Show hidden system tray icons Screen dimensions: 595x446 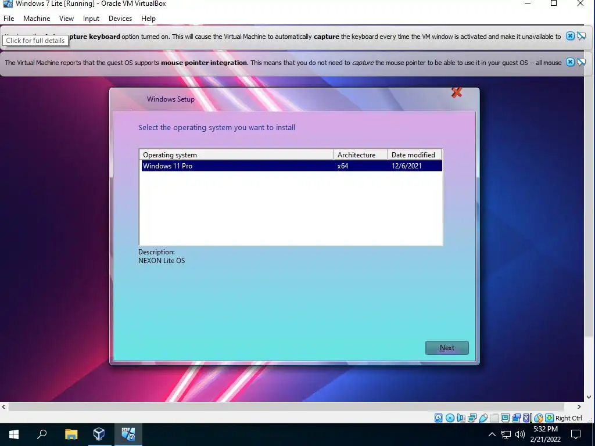[492, 434]
